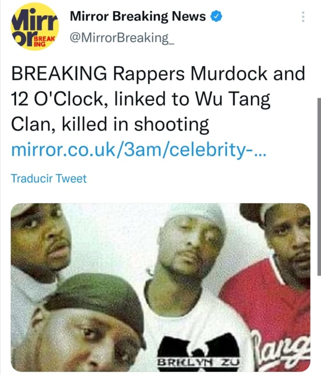Viewport: 321px width, 375px height.
Task: Click red BREAKING label inside Mirror logo
Action: [44, 41]
